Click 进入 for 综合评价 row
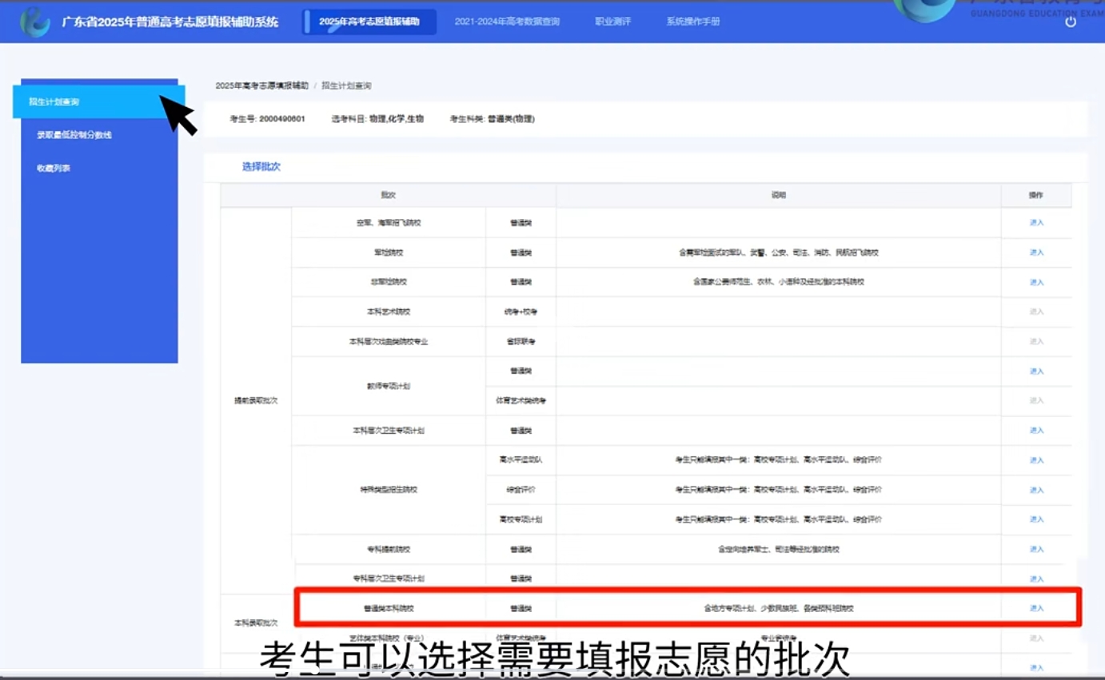 [1036, 490]
